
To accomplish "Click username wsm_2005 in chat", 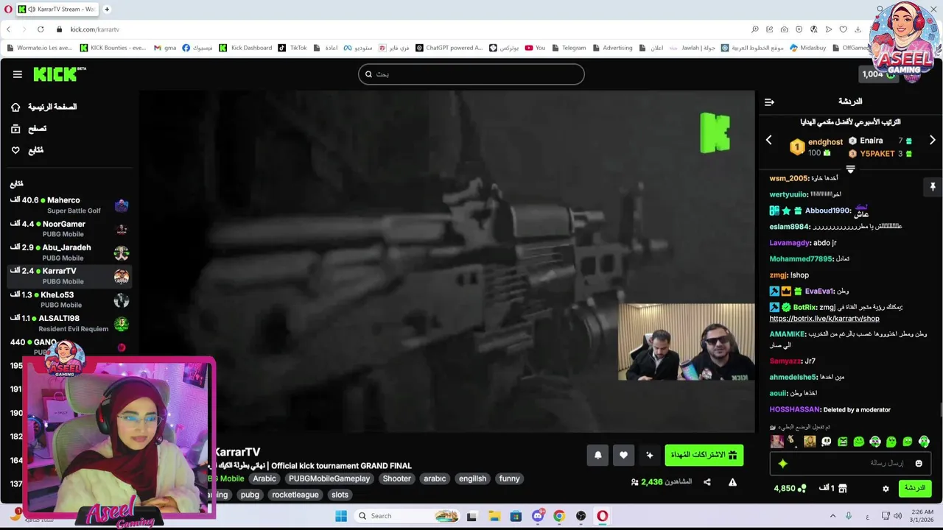I will [788, 178].
